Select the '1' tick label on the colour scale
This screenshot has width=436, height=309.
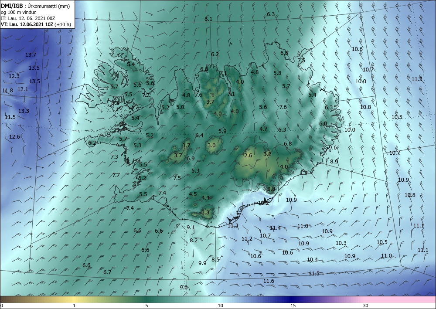coord(74,306)
